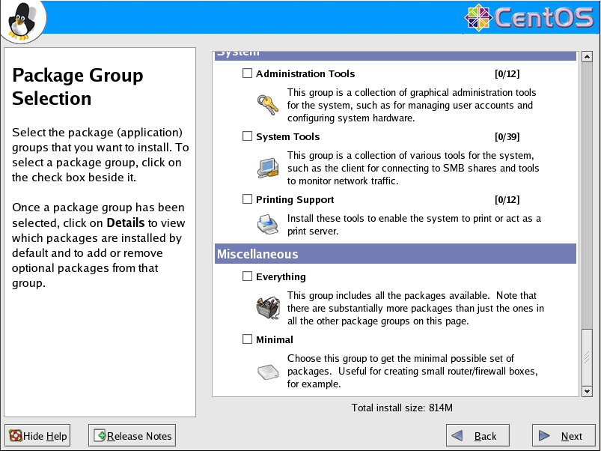601x451 pixels.
Task: Go Back to the previous step
Action: (x=477, y=436)
